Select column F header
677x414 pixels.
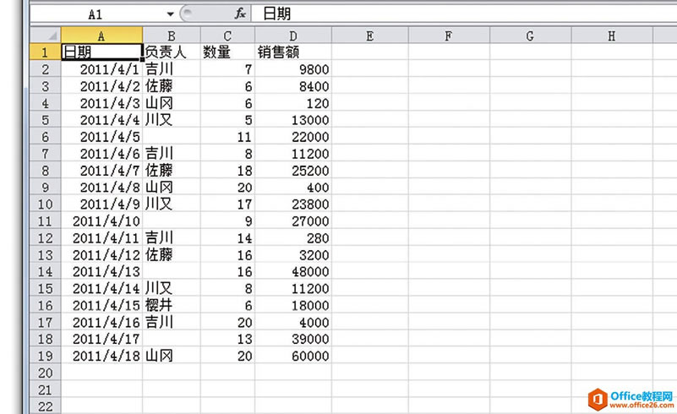click(449, 35)
